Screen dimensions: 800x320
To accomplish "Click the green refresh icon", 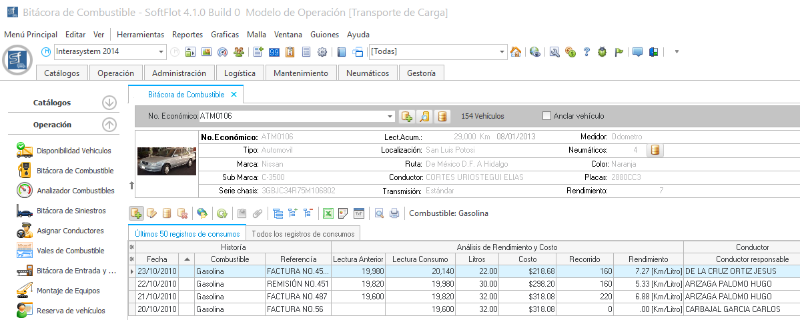I will [x=222, y=213].
